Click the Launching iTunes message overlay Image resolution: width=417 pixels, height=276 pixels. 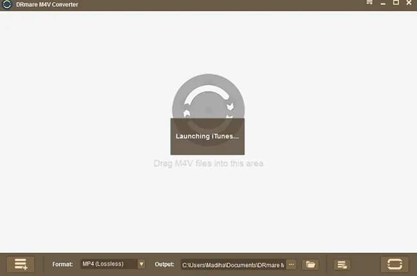pyautogui.click(x=208, y=136)
